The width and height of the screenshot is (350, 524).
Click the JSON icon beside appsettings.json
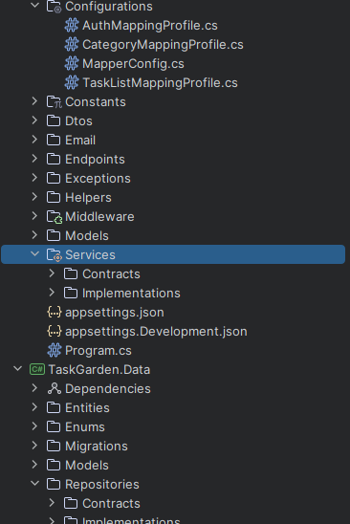click(x=55, y=312)
